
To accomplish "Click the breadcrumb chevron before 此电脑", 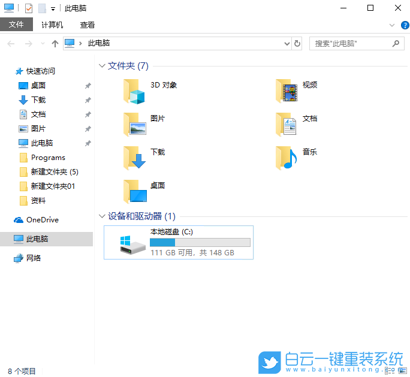I will click(80, 43).
